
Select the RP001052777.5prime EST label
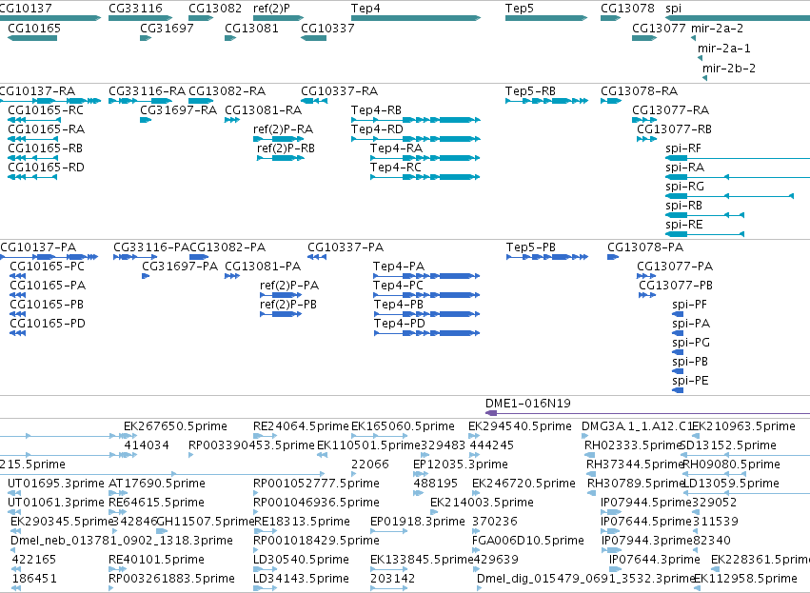tap(316, 484)
